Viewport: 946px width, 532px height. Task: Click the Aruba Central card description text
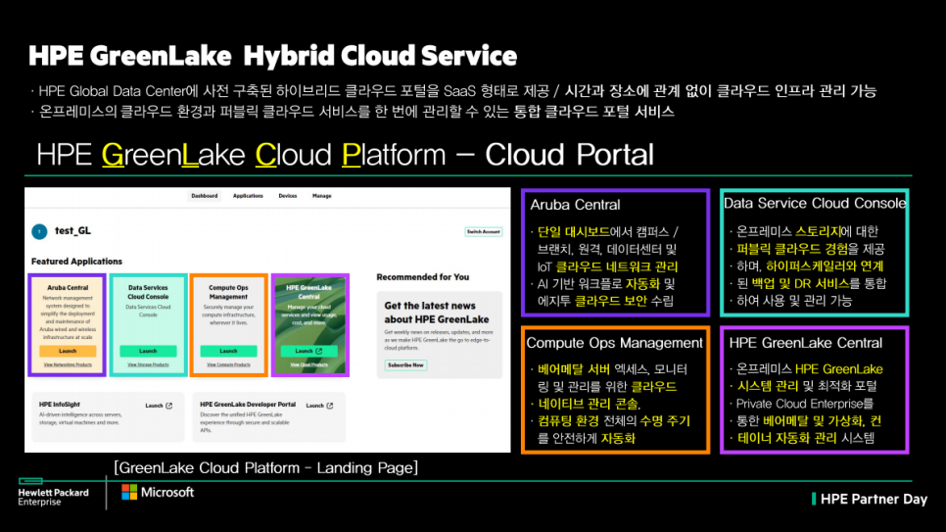[x=68, y=317]
